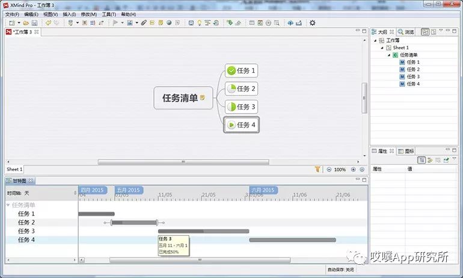The image size is (463, 278).
Task: Collapse the 工作簿 node in outline tree
Action: click(375, 40)
